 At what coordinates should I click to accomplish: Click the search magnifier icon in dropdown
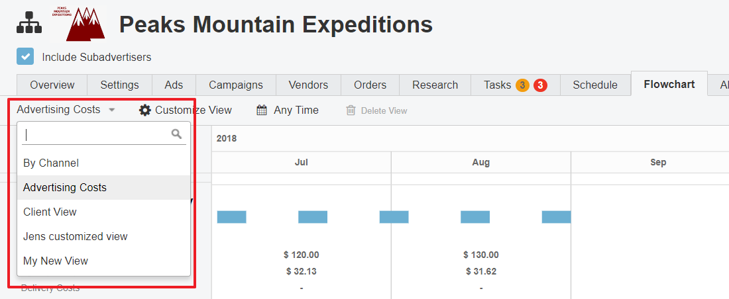pyautogui.click(x=176, y=134)
